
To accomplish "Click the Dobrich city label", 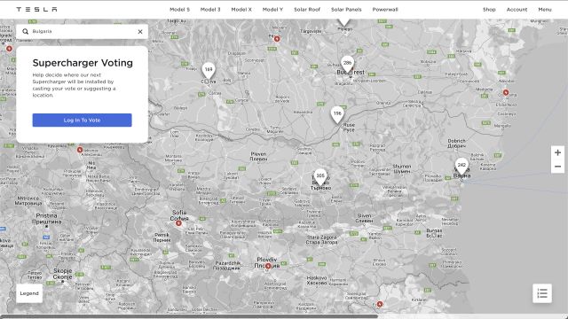I will click(x=457, y=144).
